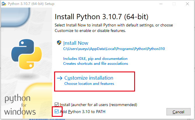Cancel the Python setup
The image size is (195, 120).
click(x=178, y=112)
